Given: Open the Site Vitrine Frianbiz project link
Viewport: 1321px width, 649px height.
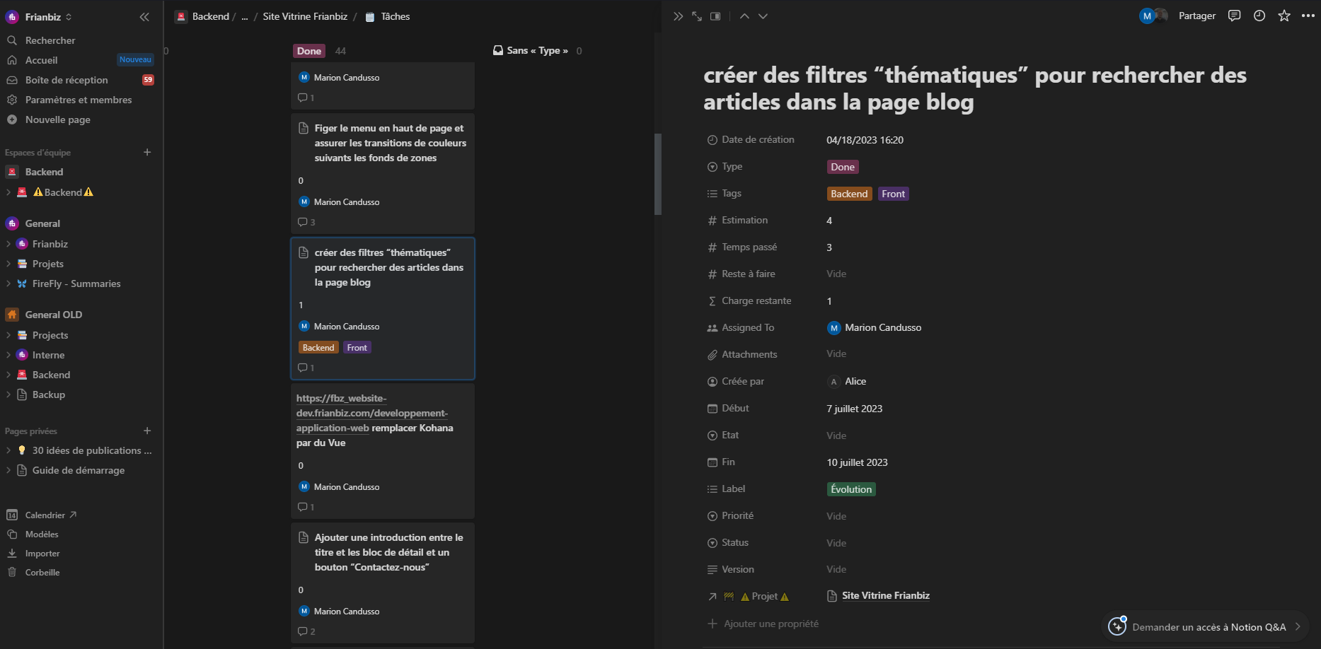Looking at the screenshot, I should 885,596.
